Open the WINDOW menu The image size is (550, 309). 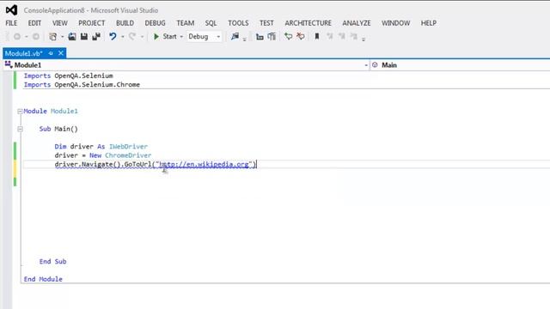pos(395,23)
